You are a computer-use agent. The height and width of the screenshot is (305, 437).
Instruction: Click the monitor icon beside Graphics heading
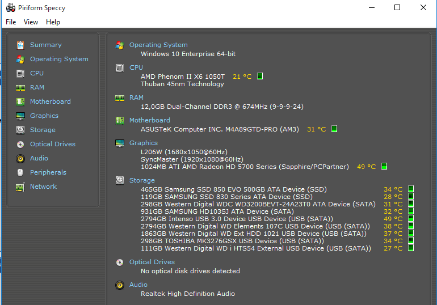pyautogui.click(x=120, y=143)
